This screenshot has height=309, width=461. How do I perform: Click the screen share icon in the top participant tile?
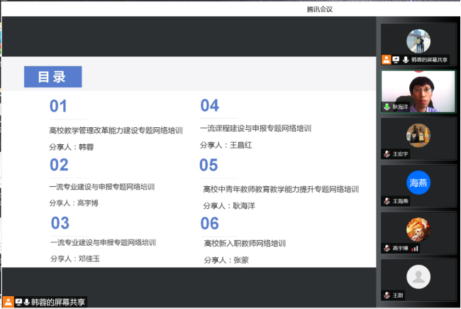396,60
